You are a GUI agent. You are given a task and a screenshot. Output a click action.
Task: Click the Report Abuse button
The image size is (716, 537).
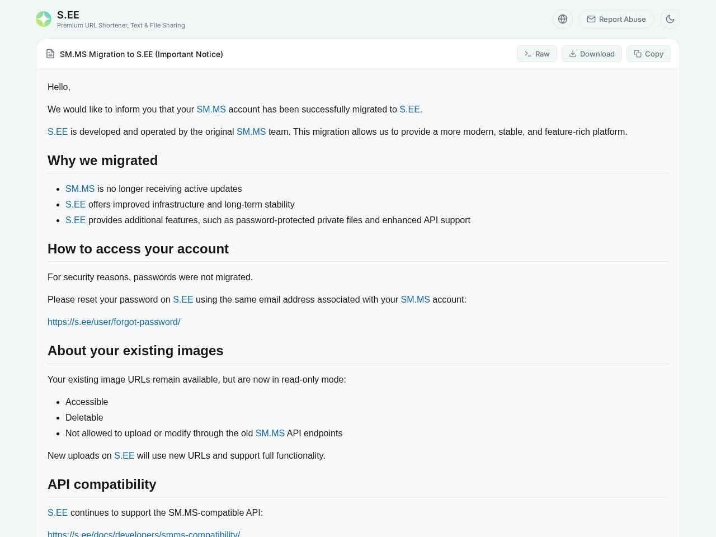tap(616, 19)
